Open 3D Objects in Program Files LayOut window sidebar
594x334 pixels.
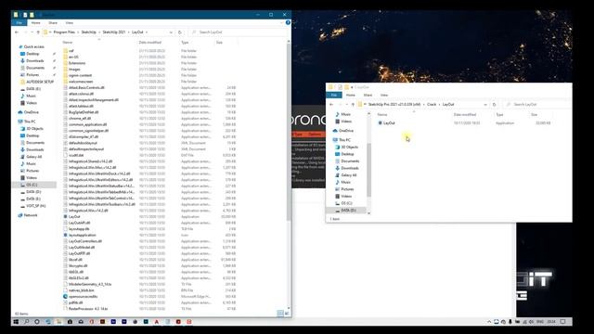[34, 129]
